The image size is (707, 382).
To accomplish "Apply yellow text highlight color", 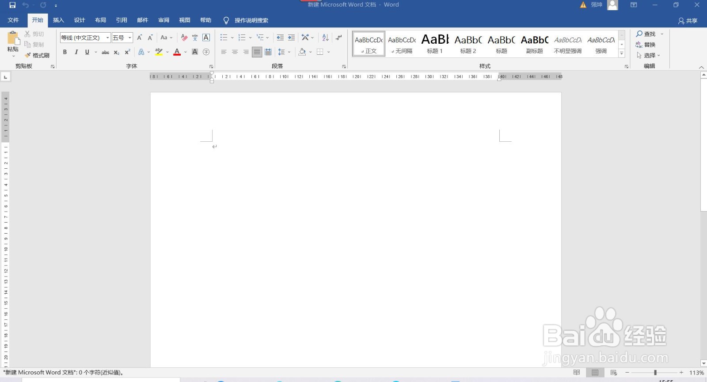I will (159, 52).
